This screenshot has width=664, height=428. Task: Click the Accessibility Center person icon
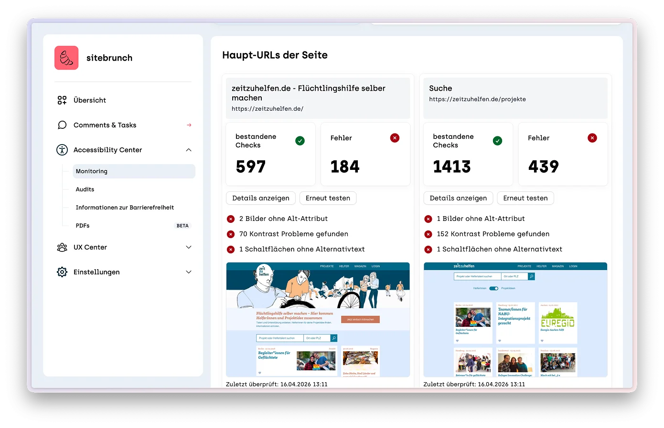pos(62,150)
